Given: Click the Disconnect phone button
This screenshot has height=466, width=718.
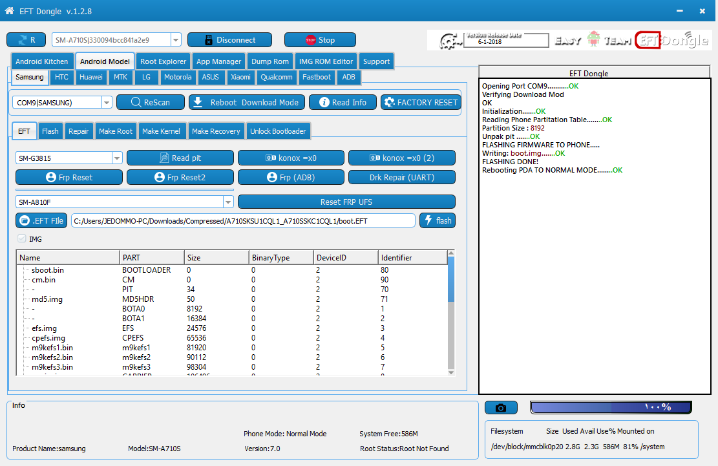Looking at the screenshot, I should tap(229, 40).
